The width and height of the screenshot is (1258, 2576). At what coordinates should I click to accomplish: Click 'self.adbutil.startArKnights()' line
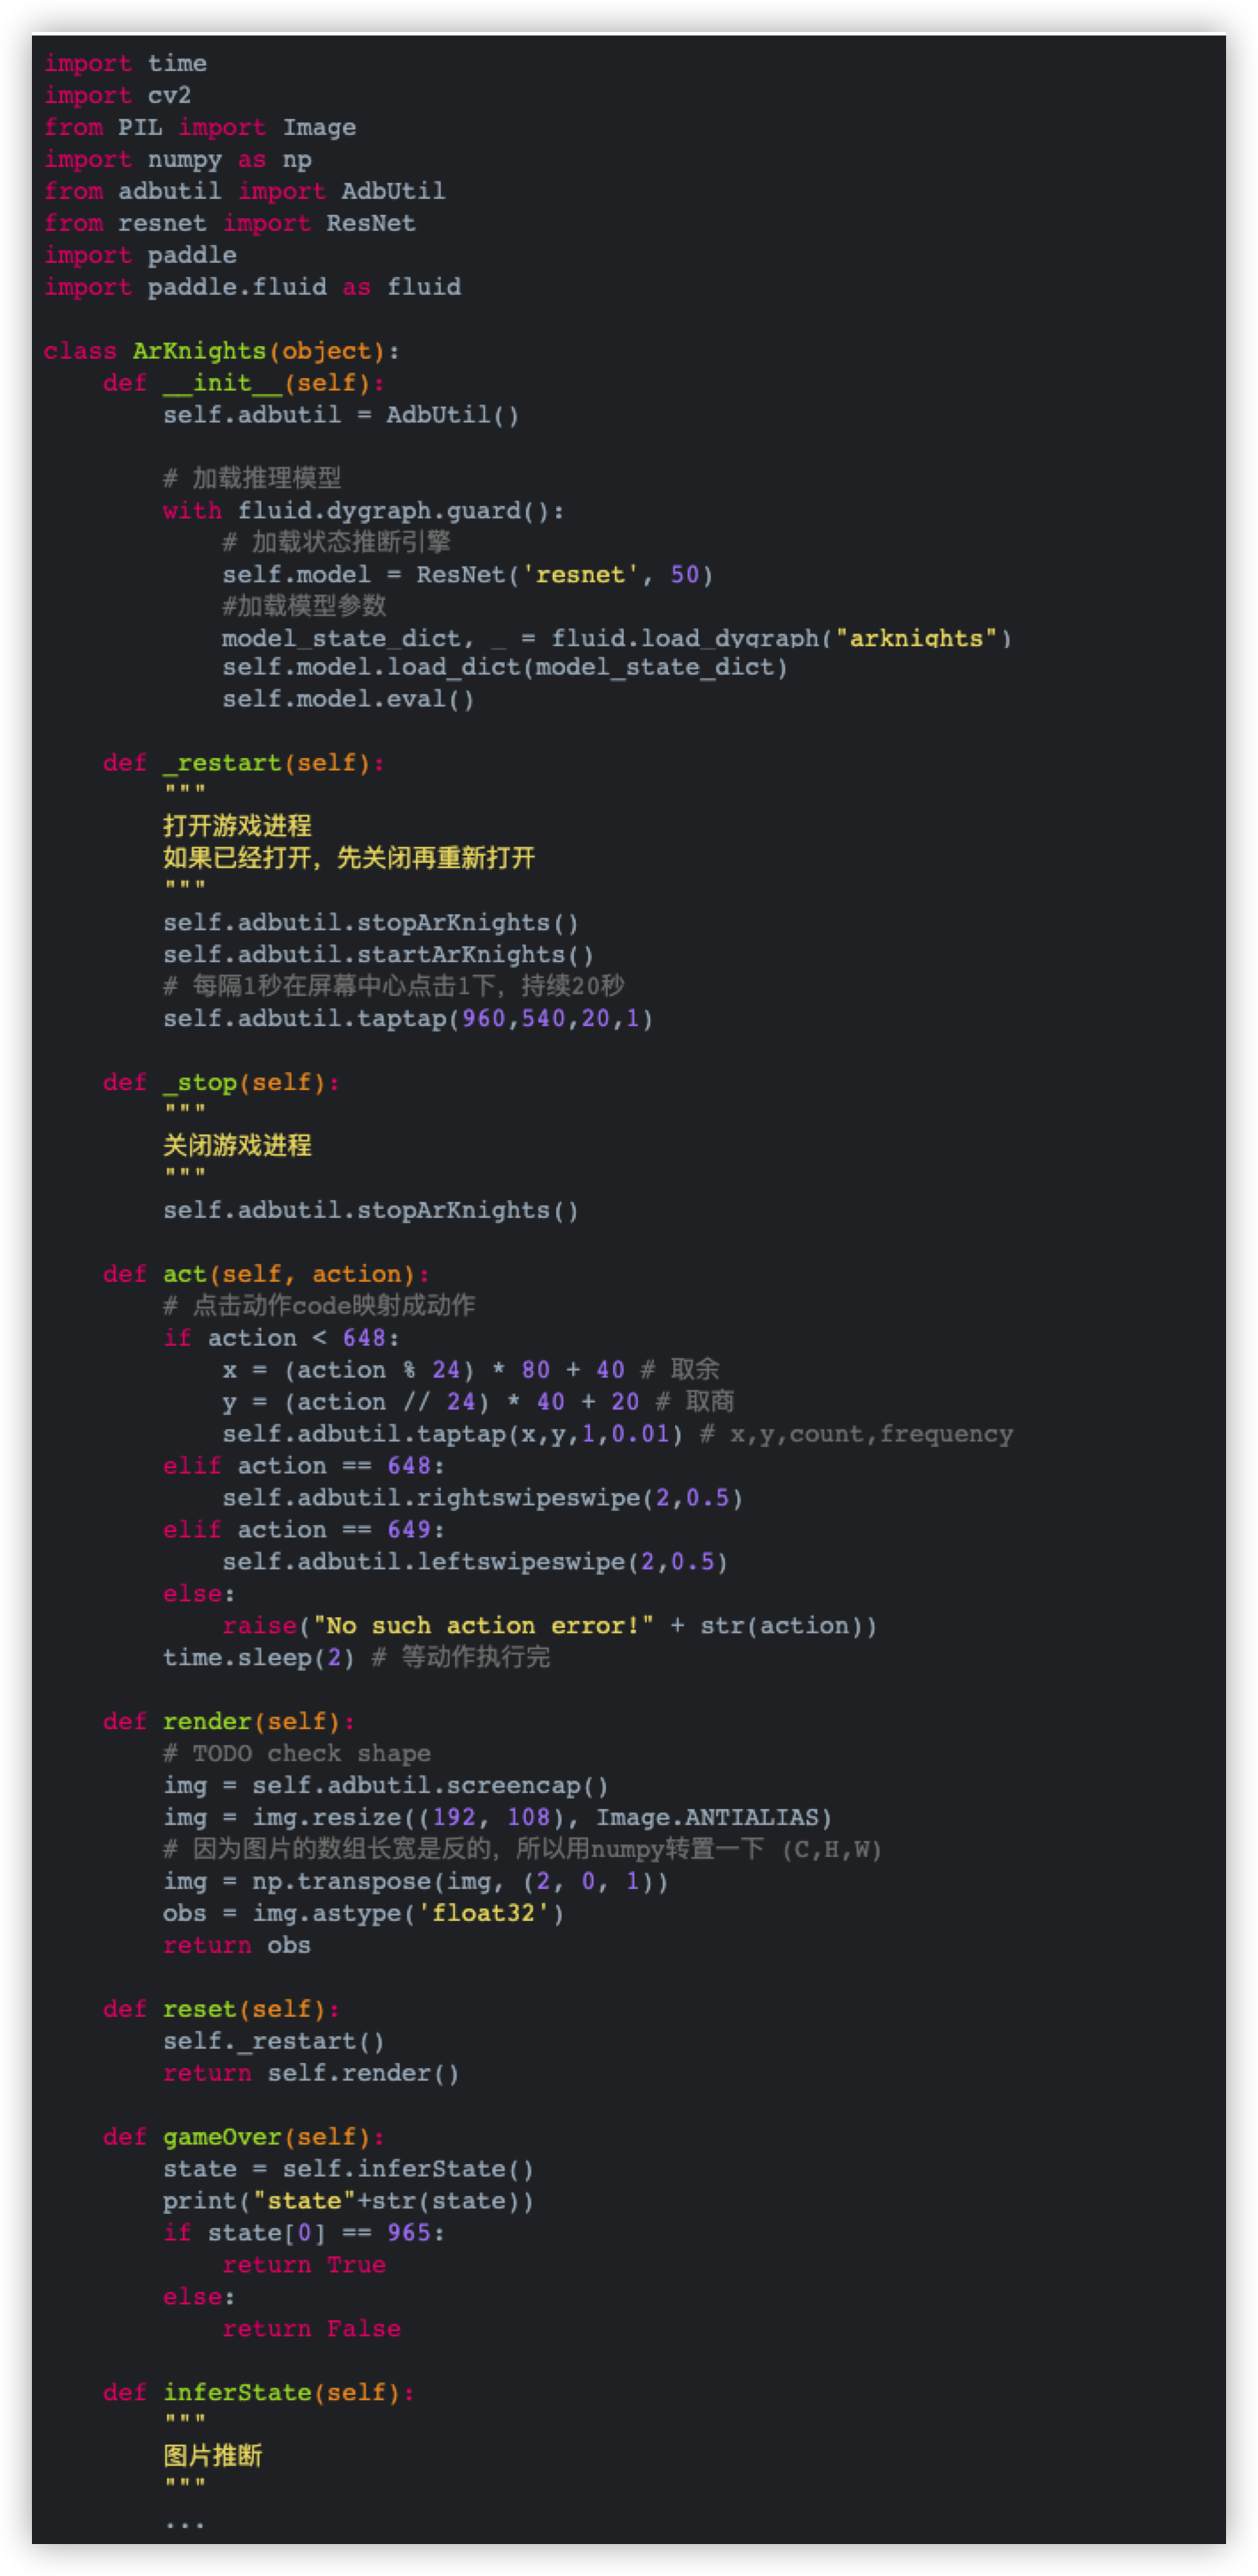(378, 955)
